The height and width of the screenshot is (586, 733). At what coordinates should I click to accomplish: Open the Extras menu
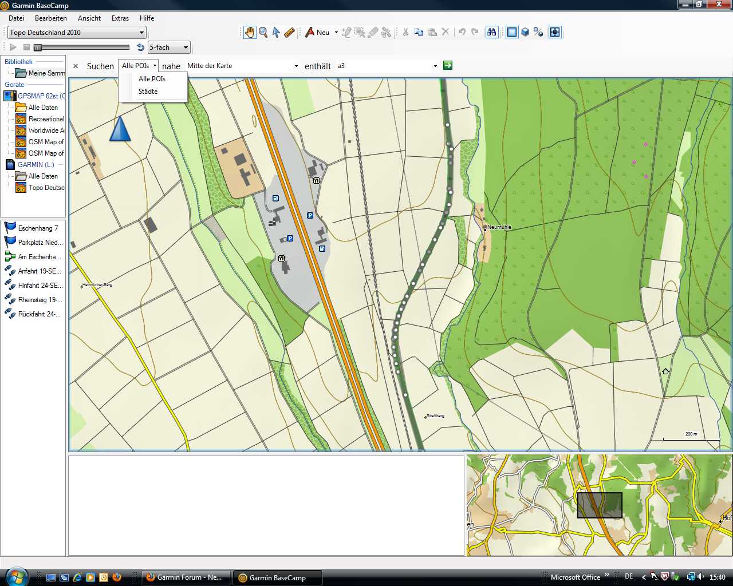pos(120,18)
